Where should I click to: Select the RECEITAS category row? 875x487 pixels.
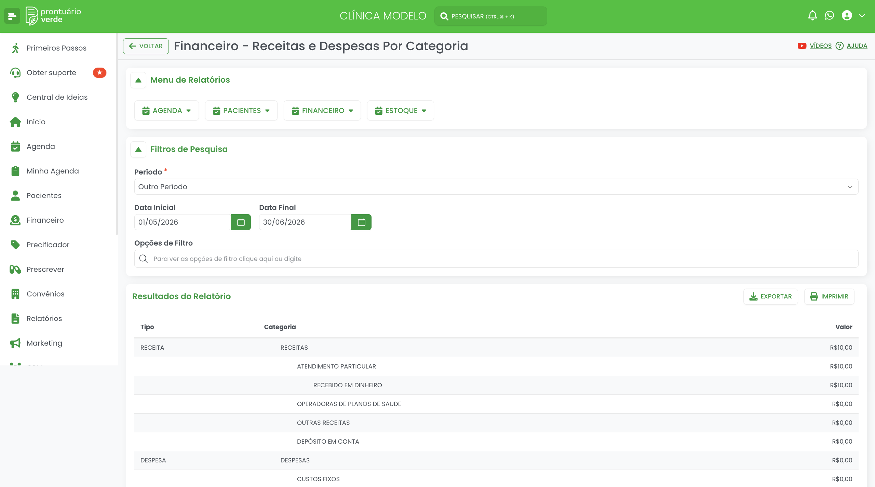pos(496,348)
